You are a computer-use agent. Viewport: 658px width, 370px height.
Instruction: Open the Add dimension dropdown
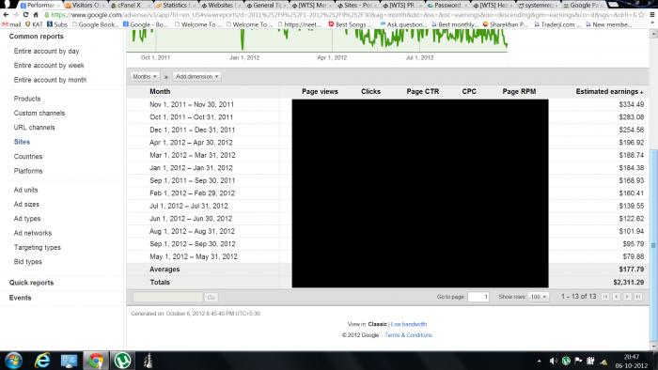point(196,77)
